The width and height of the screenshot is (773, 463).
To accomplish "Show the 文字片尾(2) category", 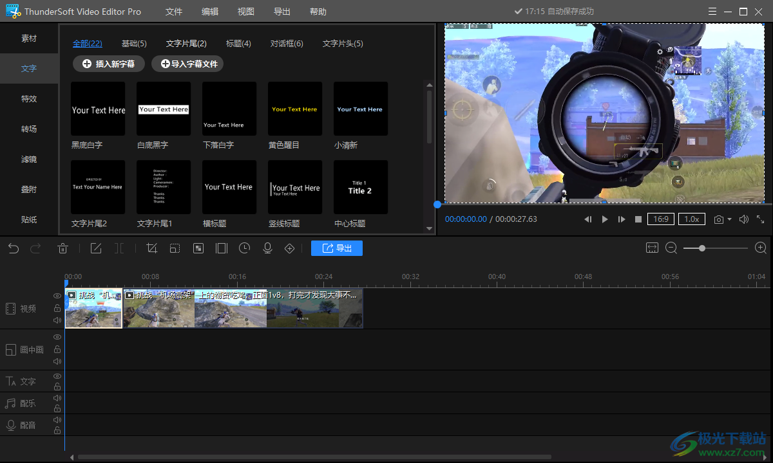I will point(186,44).
